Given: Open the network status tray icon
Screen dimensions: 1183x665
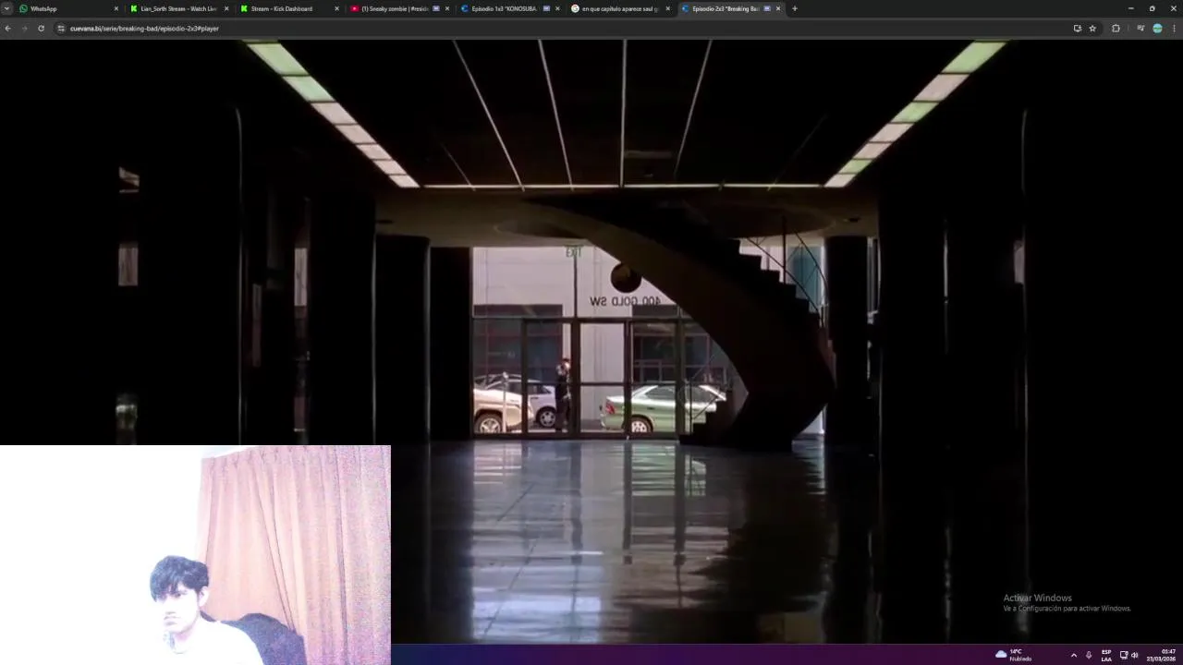Looking at the screenshot, I should (x=1124, y=655).
